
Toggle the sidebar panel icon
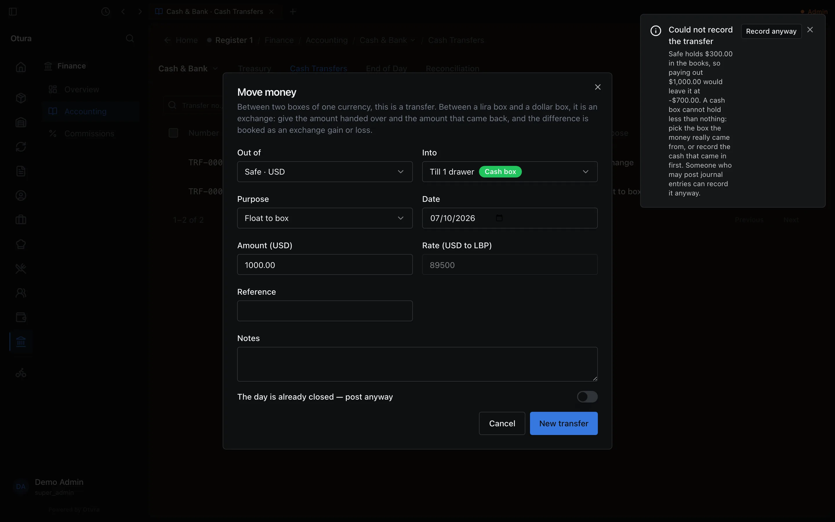pos(13,12)
